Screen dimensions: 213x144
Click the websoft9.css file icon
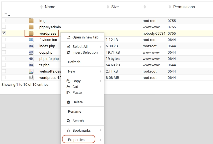click(x=31, y=71)
